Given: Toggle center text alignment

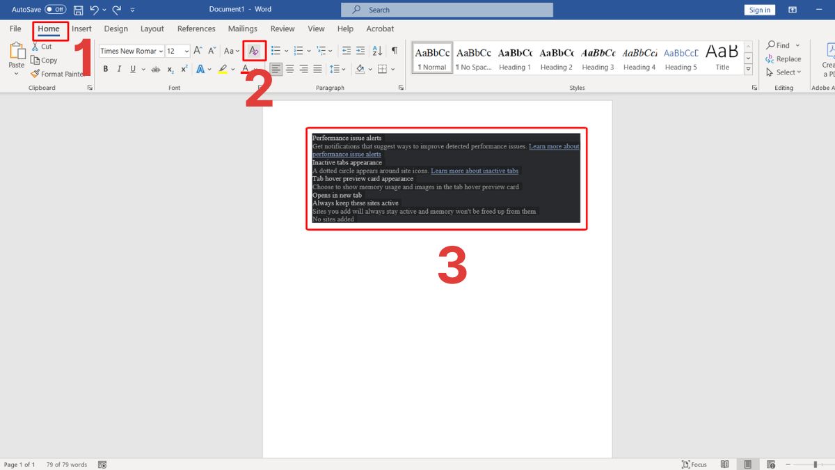Looking at the screenshot, I should [x=290, y=68].
